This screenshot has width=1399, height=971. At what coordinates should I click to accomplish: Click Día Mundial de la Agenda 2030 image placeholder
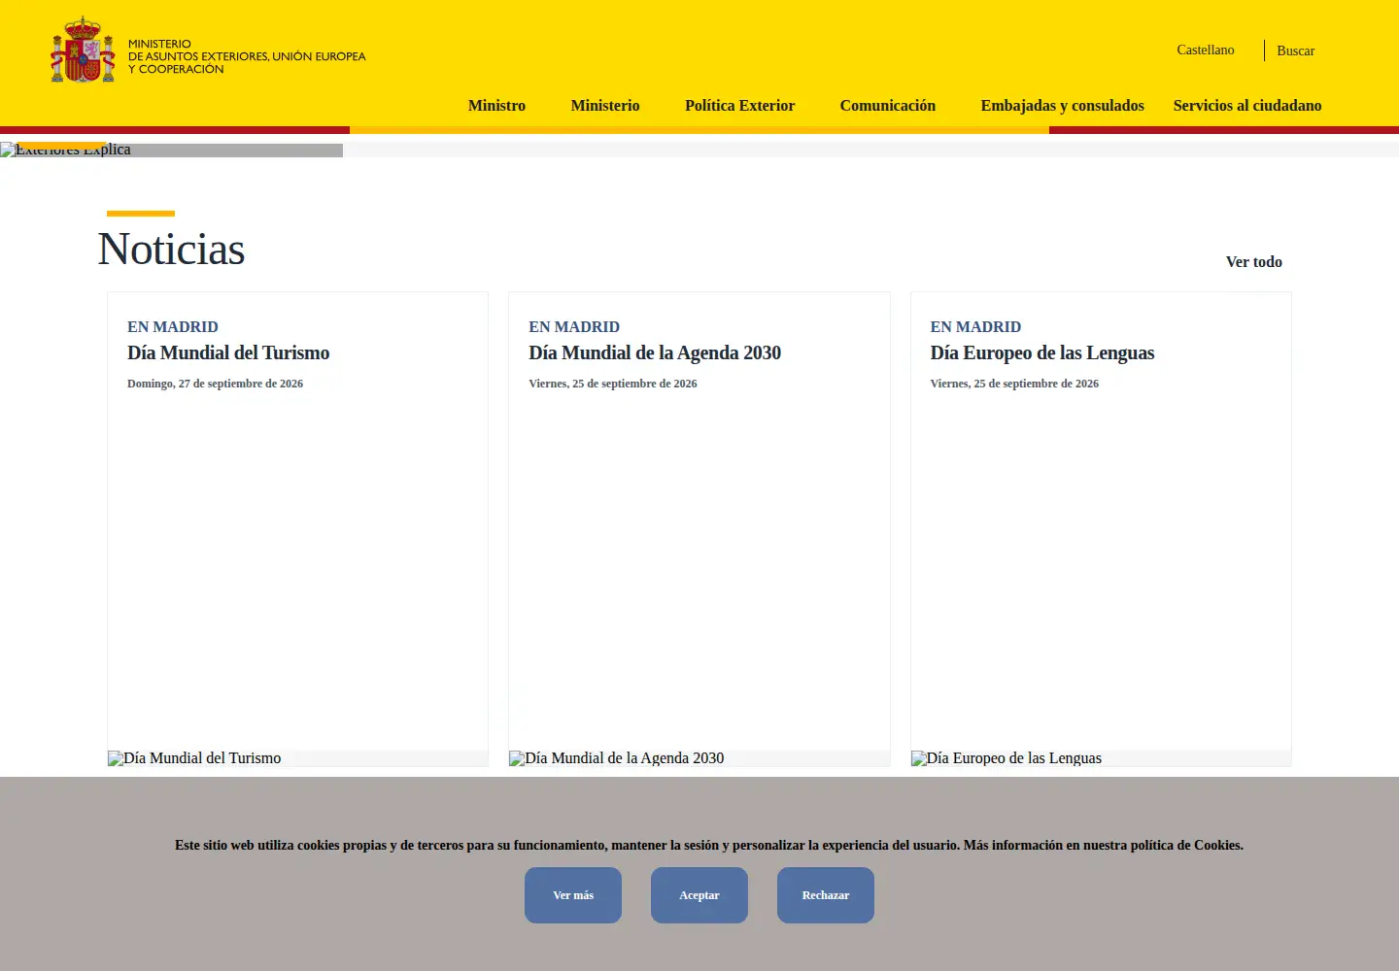pos(699,758)
